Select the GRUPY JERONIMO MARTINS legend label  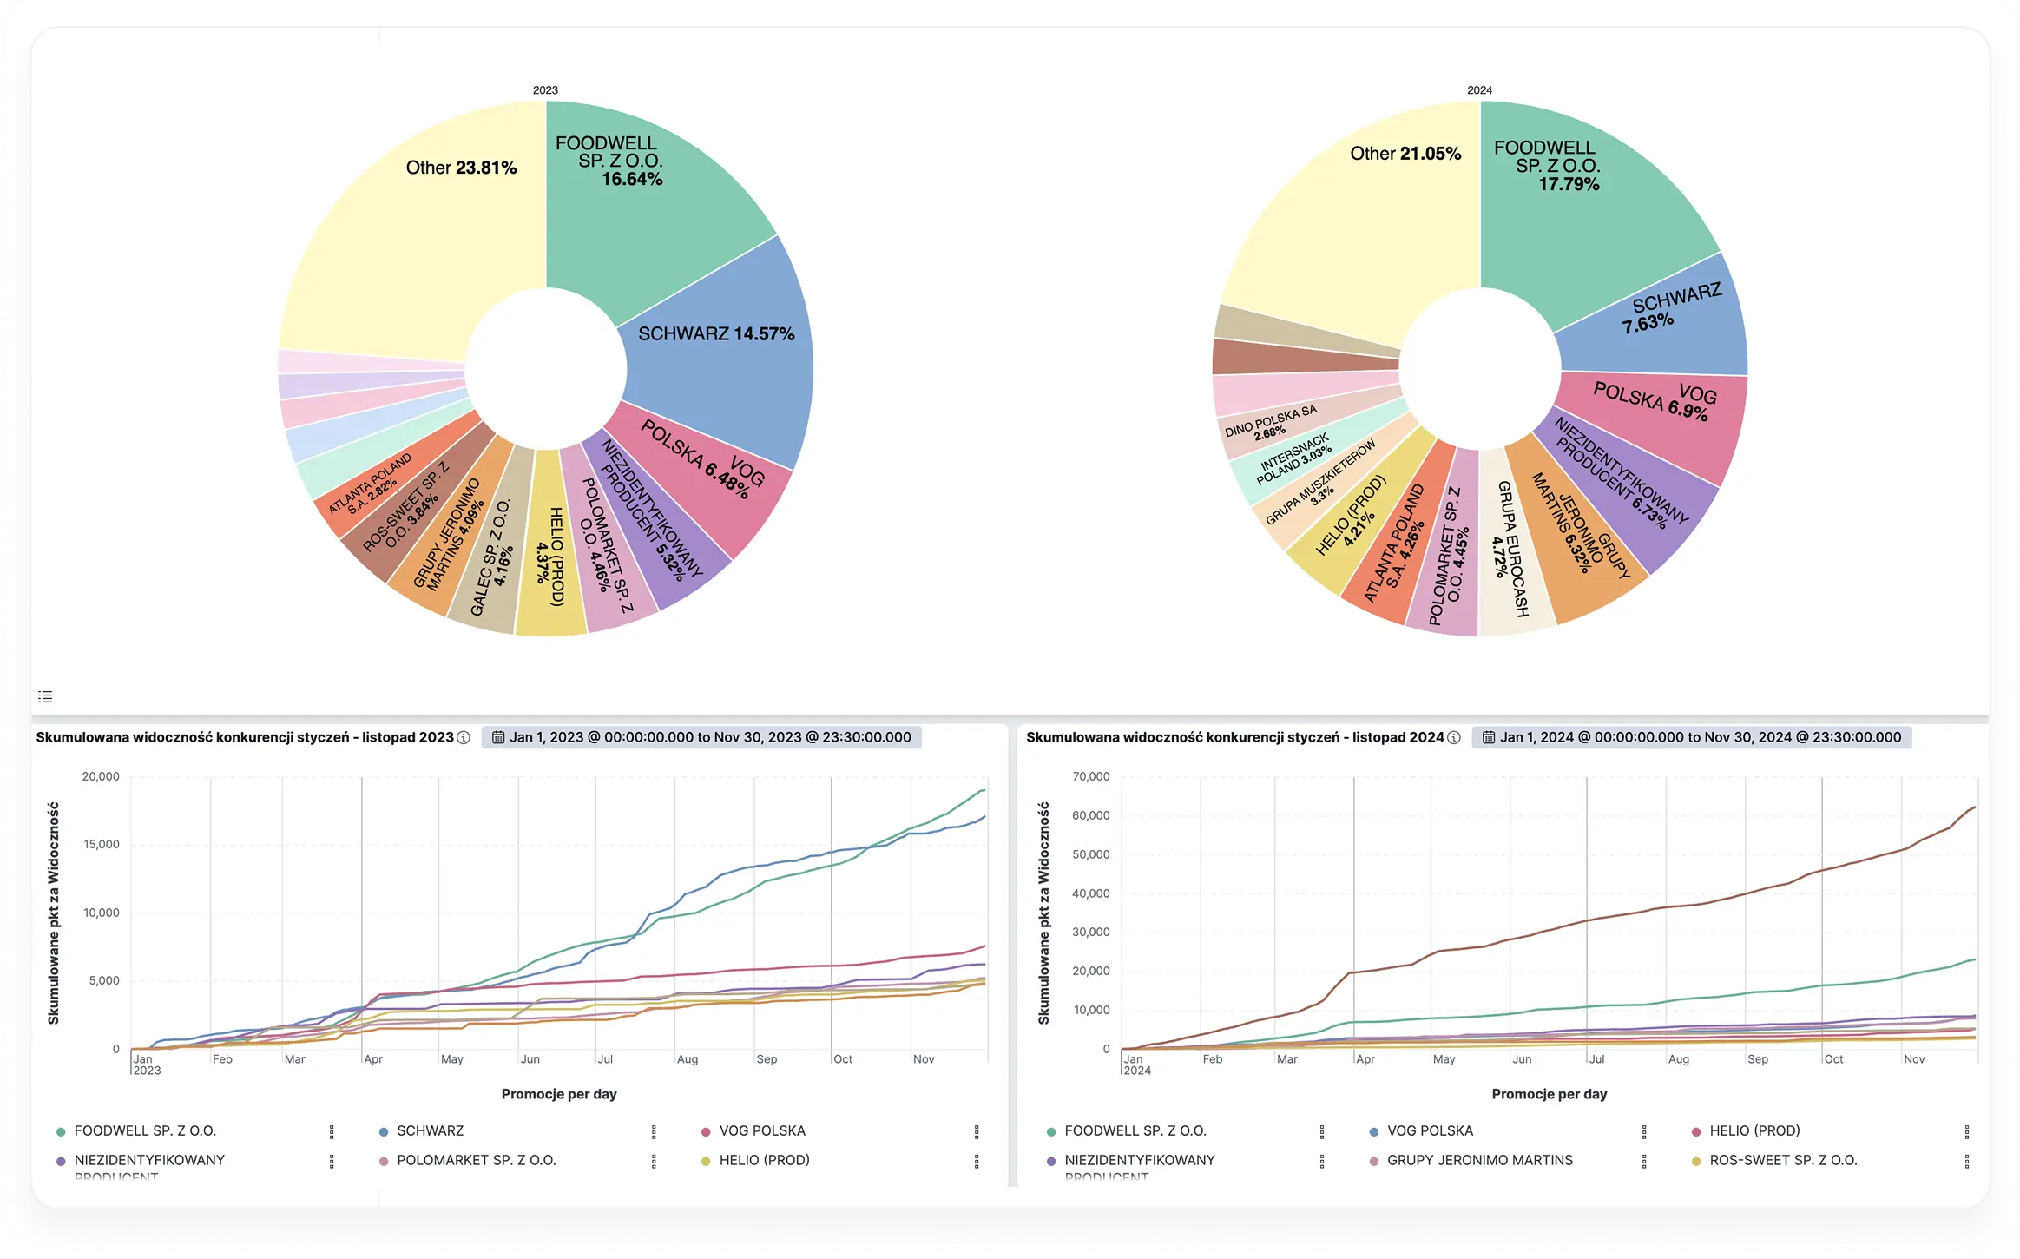point(1480,1160)
